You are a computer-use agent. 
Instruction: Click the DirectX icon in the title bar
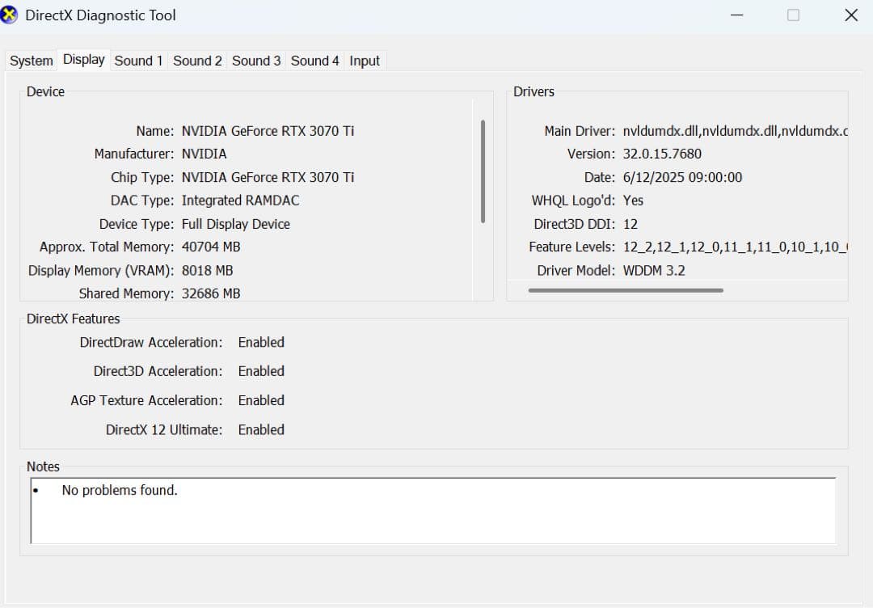11,15
